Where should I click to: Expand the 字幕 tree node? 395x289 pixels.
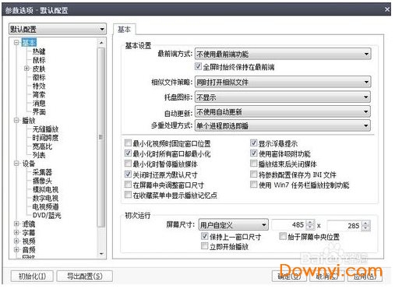pyautogui.click(x=16, y=232)
